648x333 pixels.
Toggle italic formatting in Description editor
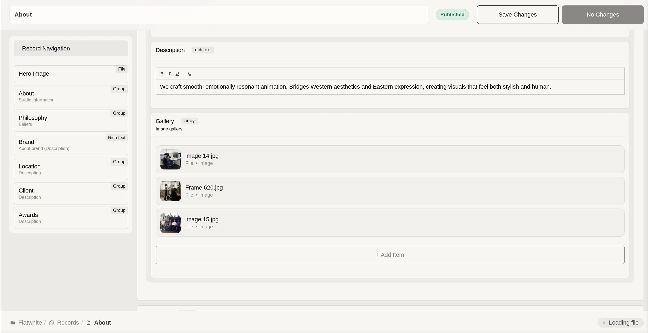[x=169, y=74]
